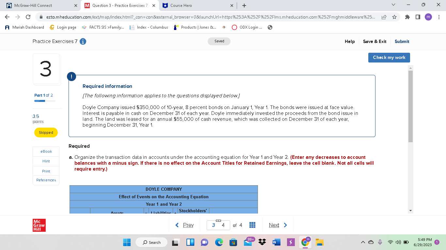Click the Saved status indicator
This screenshot has height=250, width=446.
pyautogui.click(x=219, y=41)
